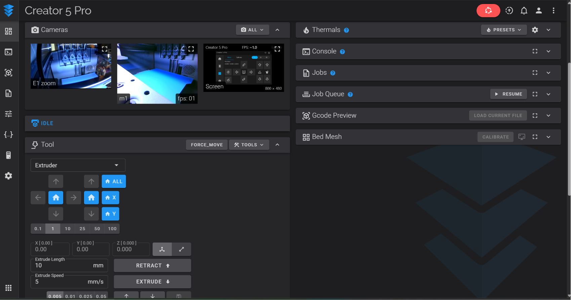Click the page vertical scrollbar
Screen dimensions: 571x300
click(x=569, y=129)
